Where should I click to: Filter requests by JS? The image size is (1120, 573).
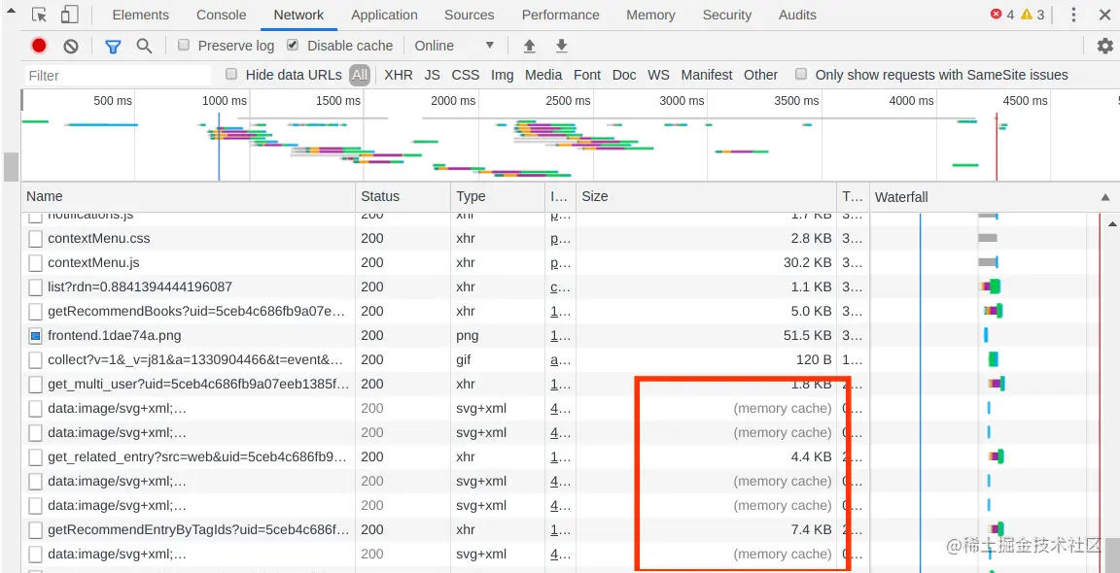[432, 74]
